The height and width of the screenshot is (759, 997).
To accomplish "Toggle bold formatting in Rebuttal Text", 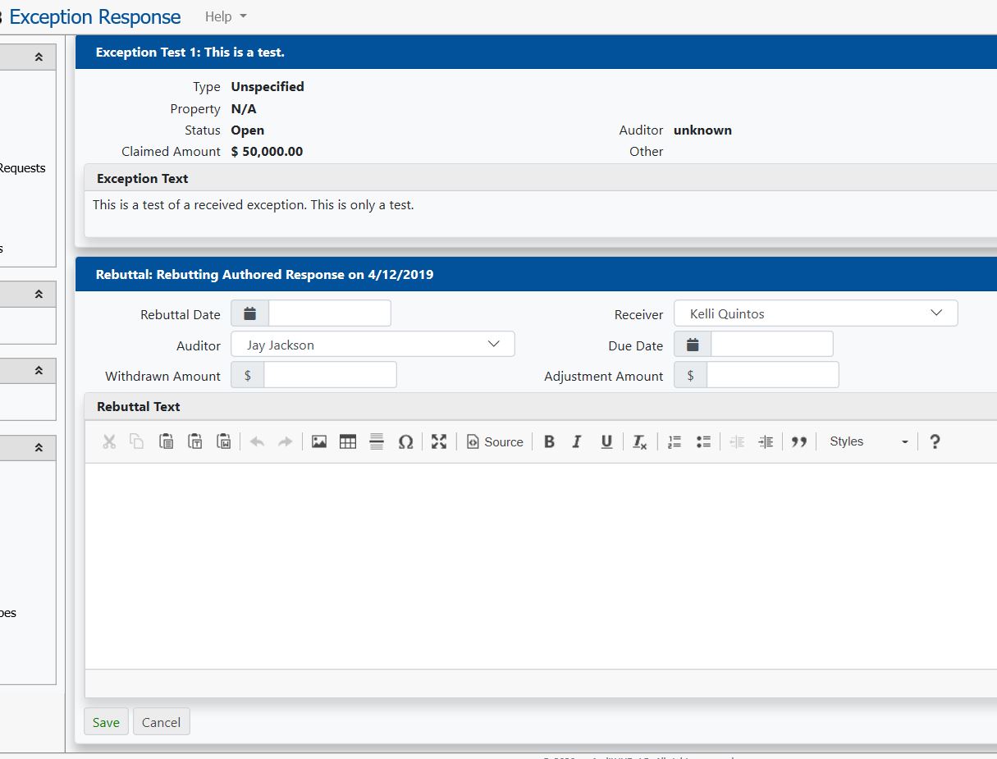I will tap(549, 441).
